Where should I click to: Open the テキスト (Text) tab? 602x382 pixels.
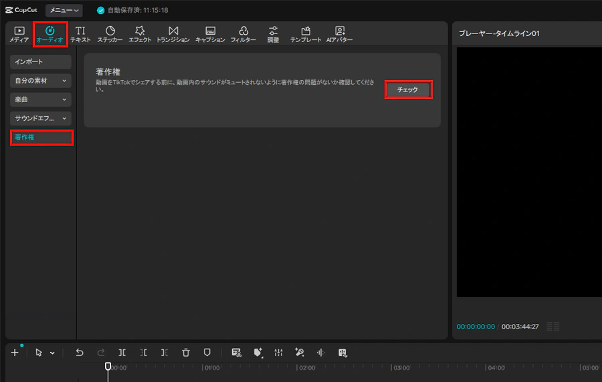80,34
